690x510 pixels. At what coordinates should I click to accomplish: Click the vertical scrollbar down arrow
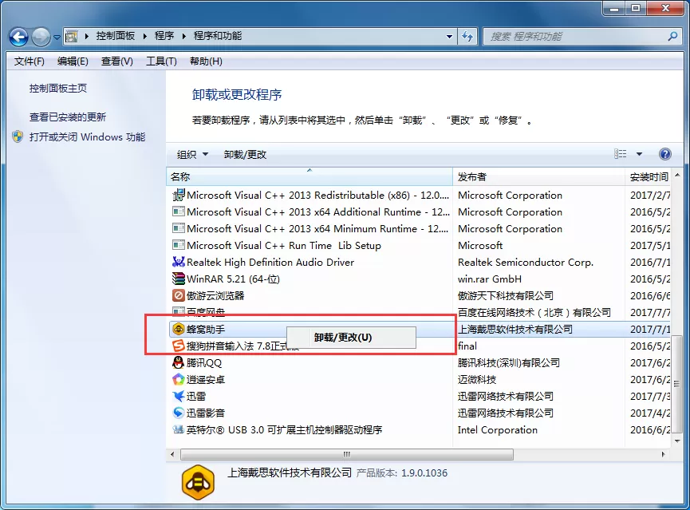[676, 441]
